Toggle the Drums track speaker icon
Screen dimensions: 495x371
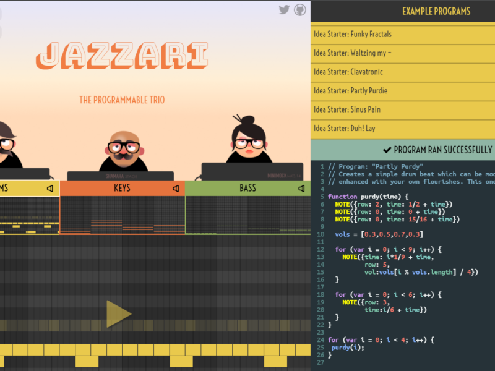click(50, 188)
